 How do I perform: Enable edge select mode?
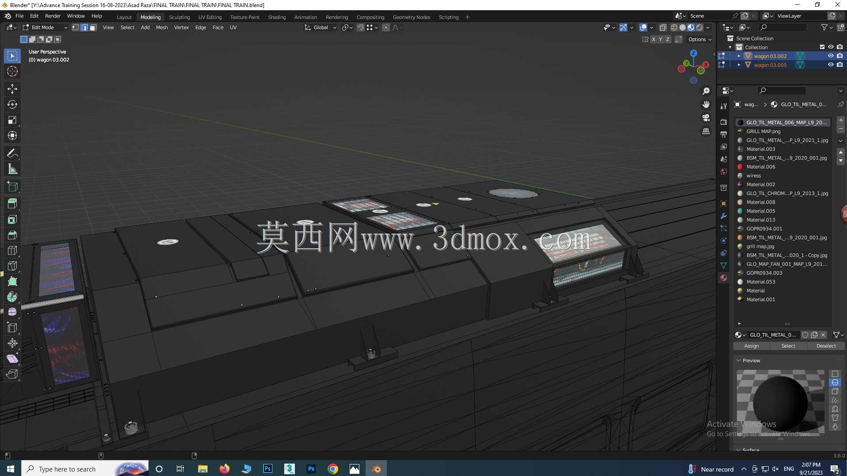[84, 27]
